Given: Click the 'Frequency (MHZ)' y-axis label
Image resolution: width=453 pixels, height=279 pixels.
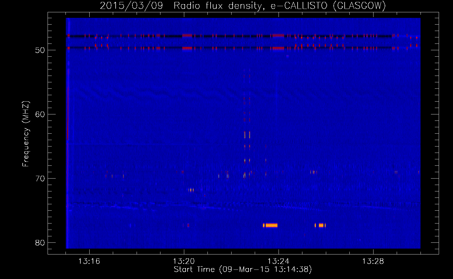Looking at the screenshot, I should pyautogui.click(x=25, y=134).
